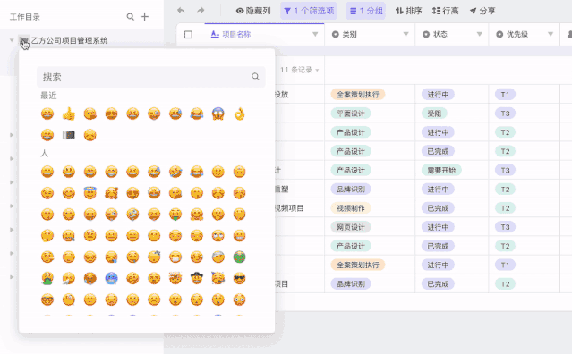Click T3 in the 需要开始 row
The height and width of the screenshot is (354, 572).
coord(505,170)
